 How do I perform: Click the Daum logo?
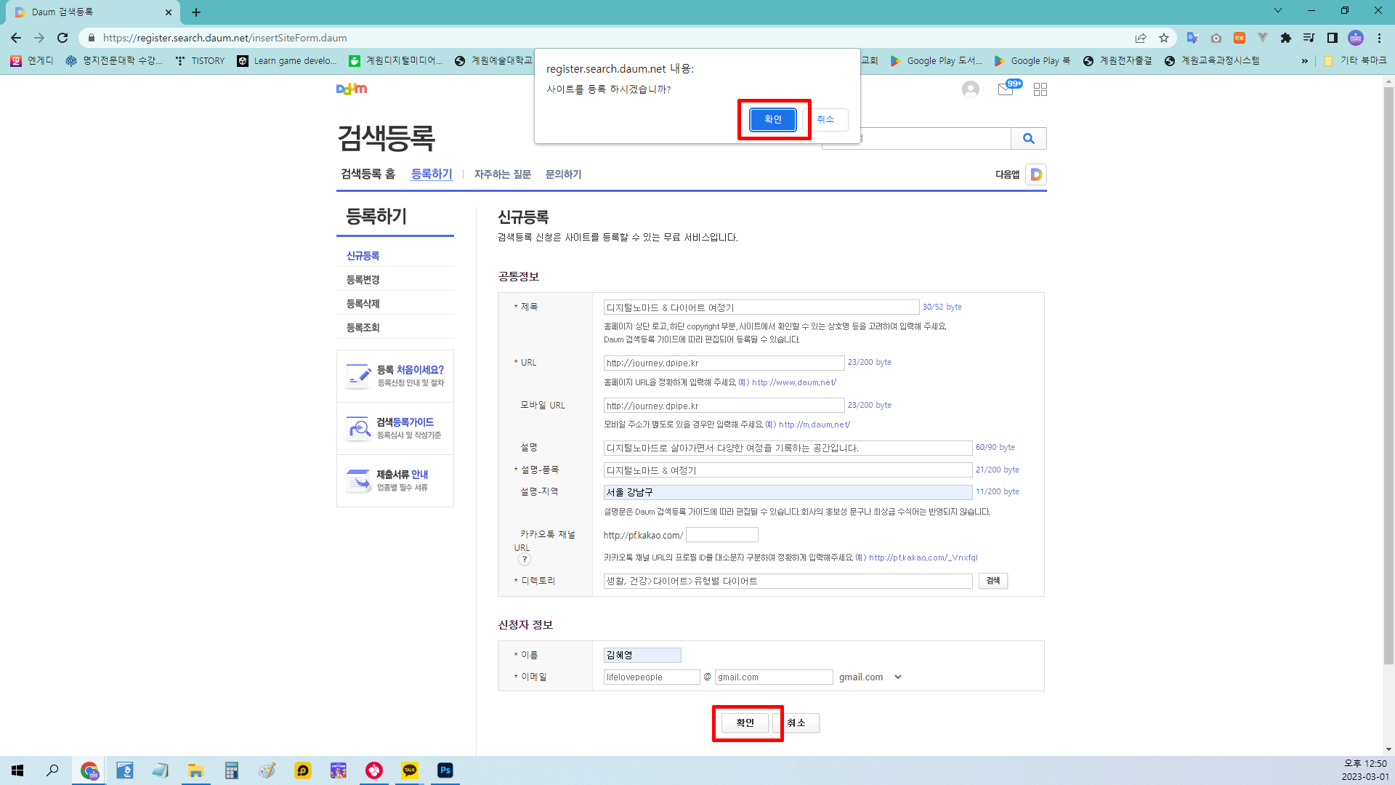[x=352, y=89]
